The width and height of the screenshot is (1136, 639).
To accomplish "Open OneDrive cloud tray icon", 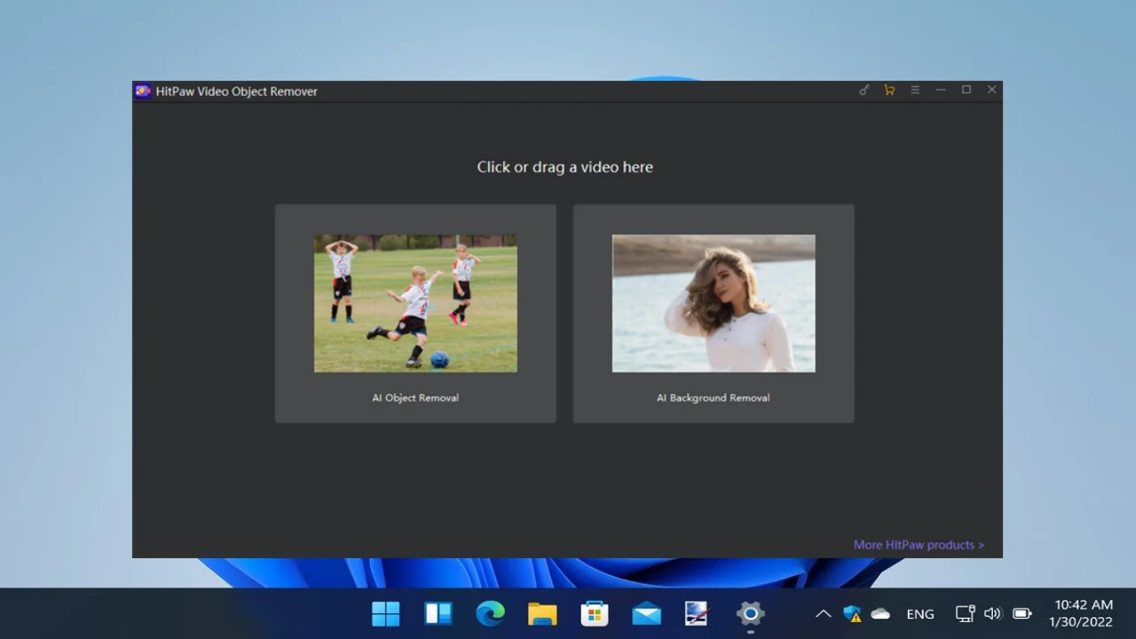I will 880,613.
